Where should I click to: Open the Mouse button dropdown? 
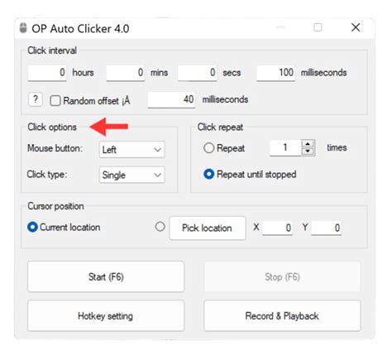tap(131, 150)
